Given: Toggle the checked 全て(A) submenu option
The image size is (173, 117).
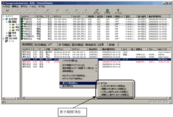Looking at the screenshot, I should (104, 83).
